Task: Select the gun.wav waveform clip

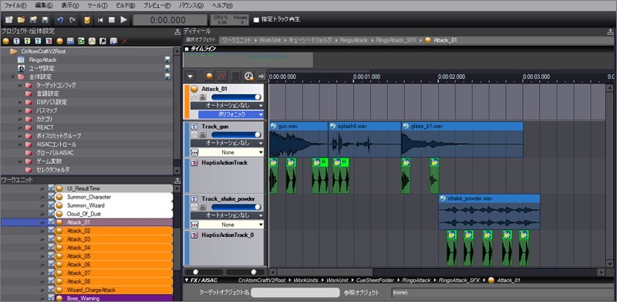Action: point(298,140)
